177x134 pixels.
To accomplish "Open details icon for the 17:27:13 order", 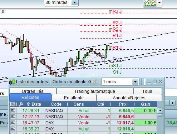I will (x=13, y=117).
